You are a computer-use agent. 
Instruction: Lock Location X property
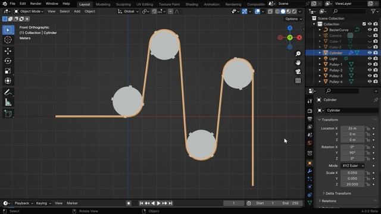pos(368,128)
